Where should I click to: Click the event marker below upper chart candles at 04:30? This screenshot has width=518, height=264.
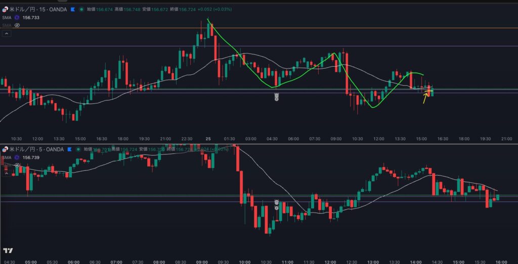point(276,96)
